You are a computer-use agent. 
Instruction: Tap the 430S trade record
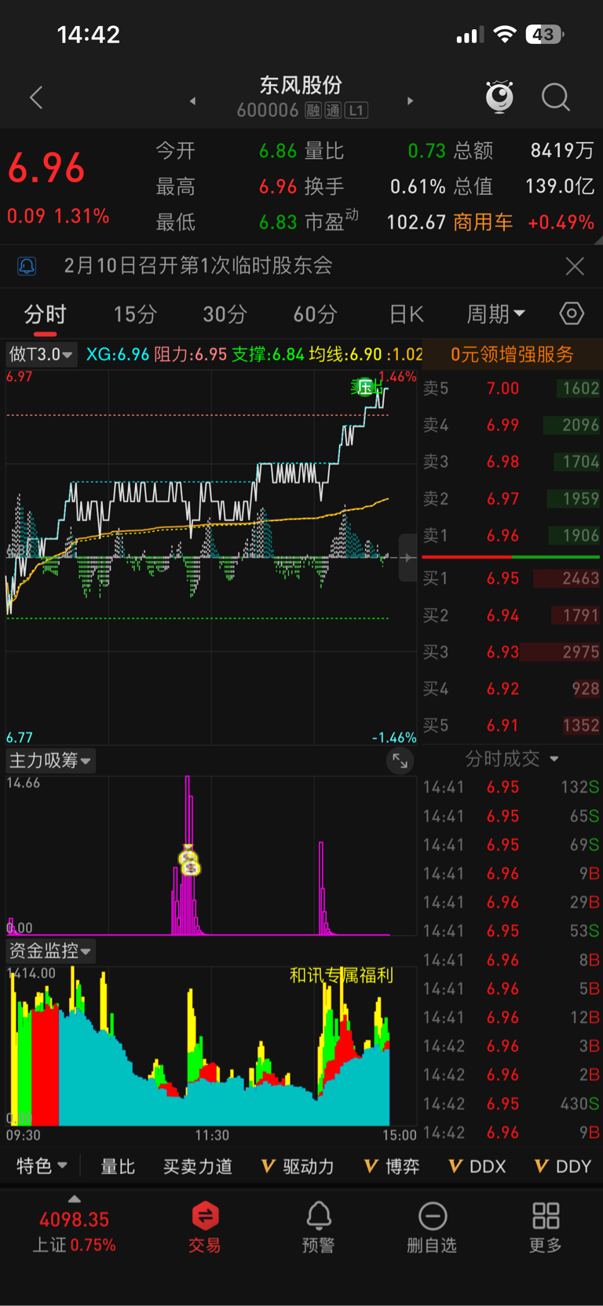click(x=511, y=1104)
